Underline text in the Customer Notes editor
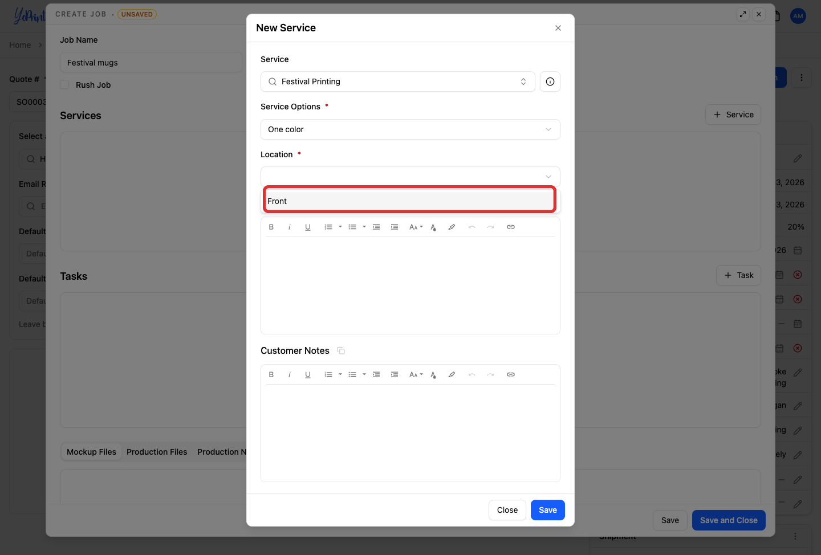821x555 pixels. coord(308,374)
